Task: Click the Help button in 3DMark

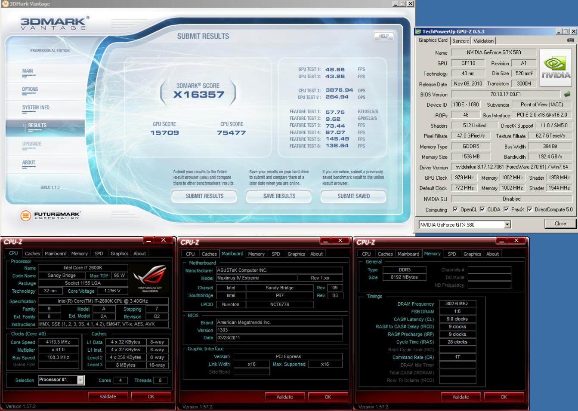Action: pos(384,36)
